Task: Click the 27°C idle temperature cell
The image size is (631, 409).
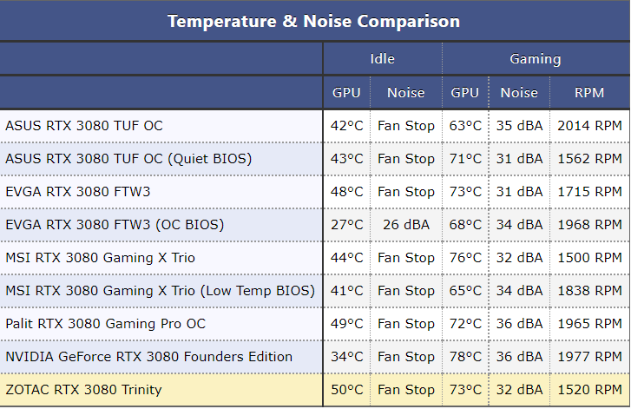Action: point(346,225)
